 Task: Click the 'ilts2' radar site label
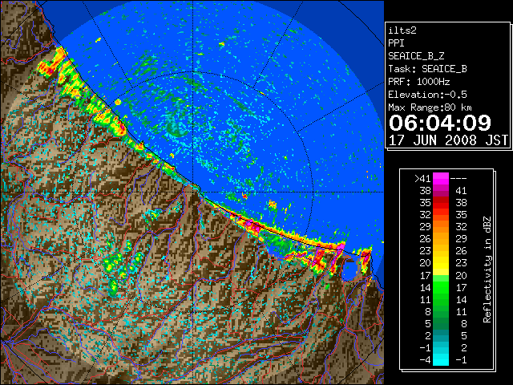coord(402,30)
